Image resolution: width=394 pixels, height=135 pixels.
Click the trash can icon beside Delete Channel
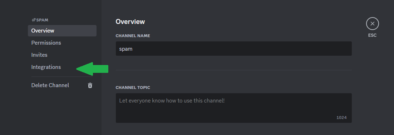(90, 85)
